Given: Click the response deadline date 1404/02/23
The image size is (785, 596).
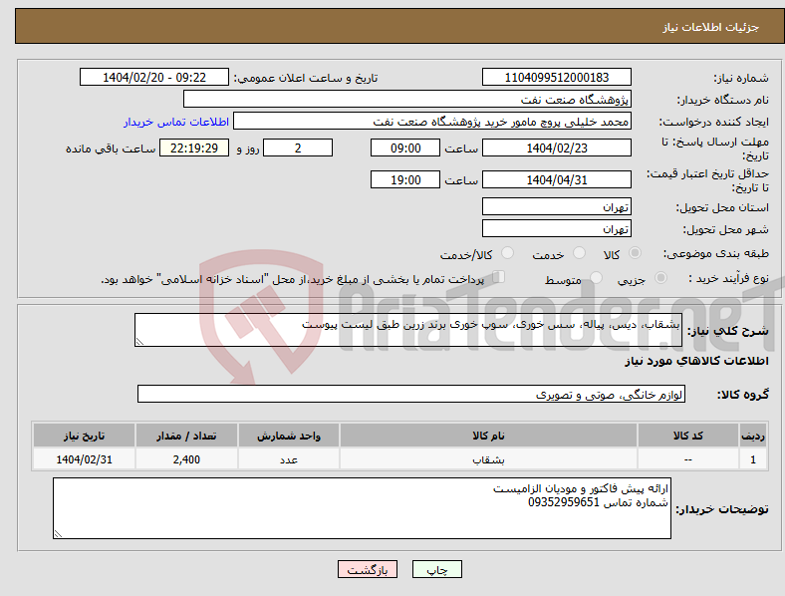Looking at the screenshot, I should click(557, 148).
